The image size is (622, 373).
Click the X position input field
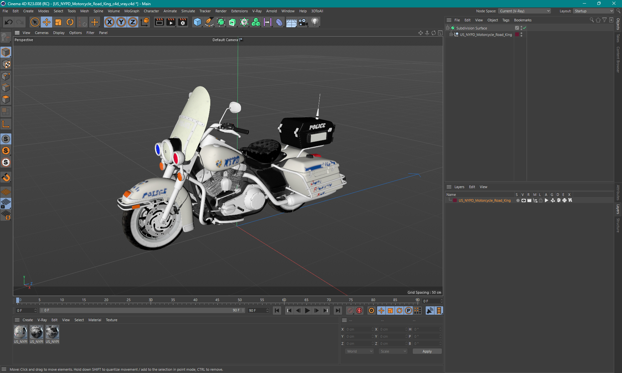[x=359, y=329]
